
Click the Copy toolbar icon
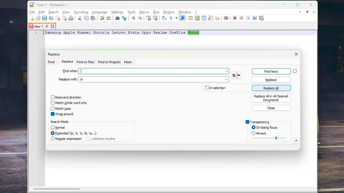coord(86,18)
